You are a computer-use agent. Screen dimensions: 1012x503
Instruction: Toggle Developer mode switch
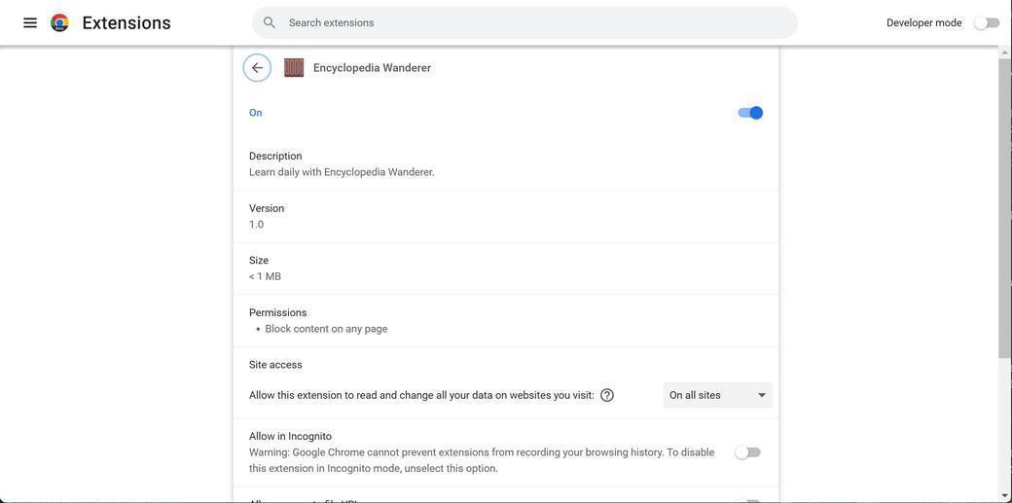(x=987, y=22)
